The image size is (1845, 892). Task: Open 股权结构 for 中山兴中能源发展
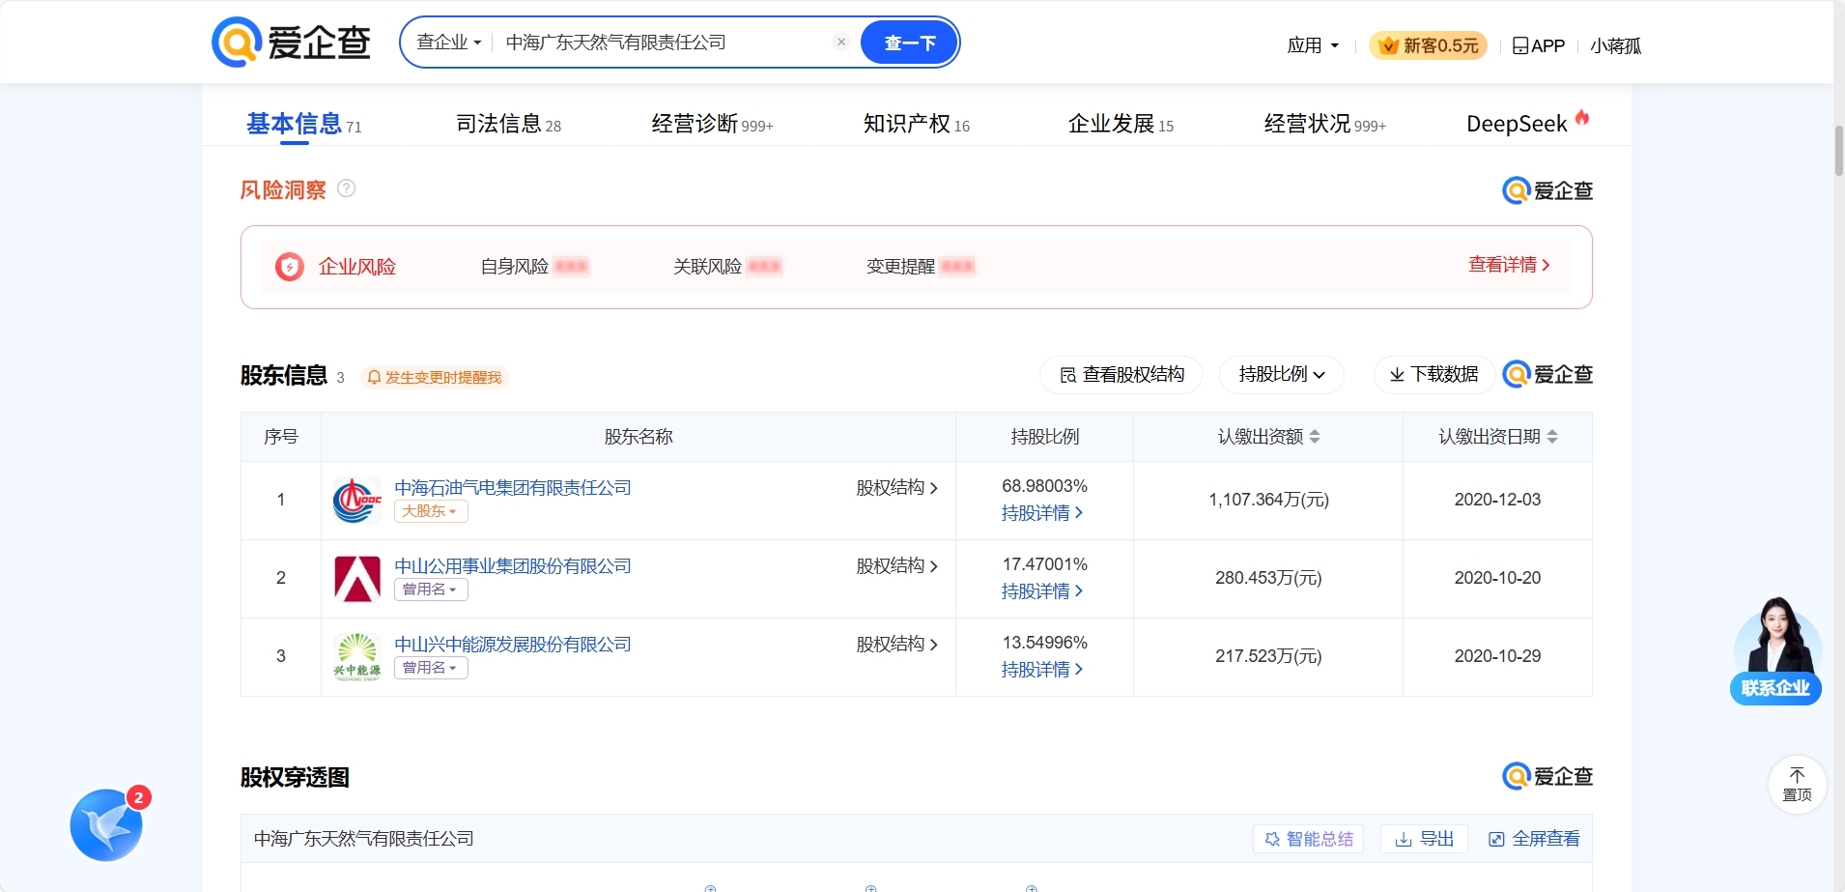(897, 645)
